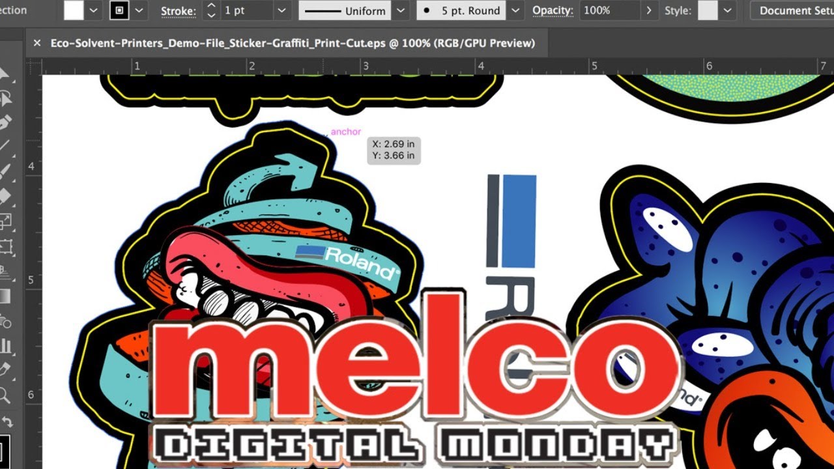The width and height of the screenshot is (834, 469).
Task: Select the Paintbrush tool
Action: (5, 172)
